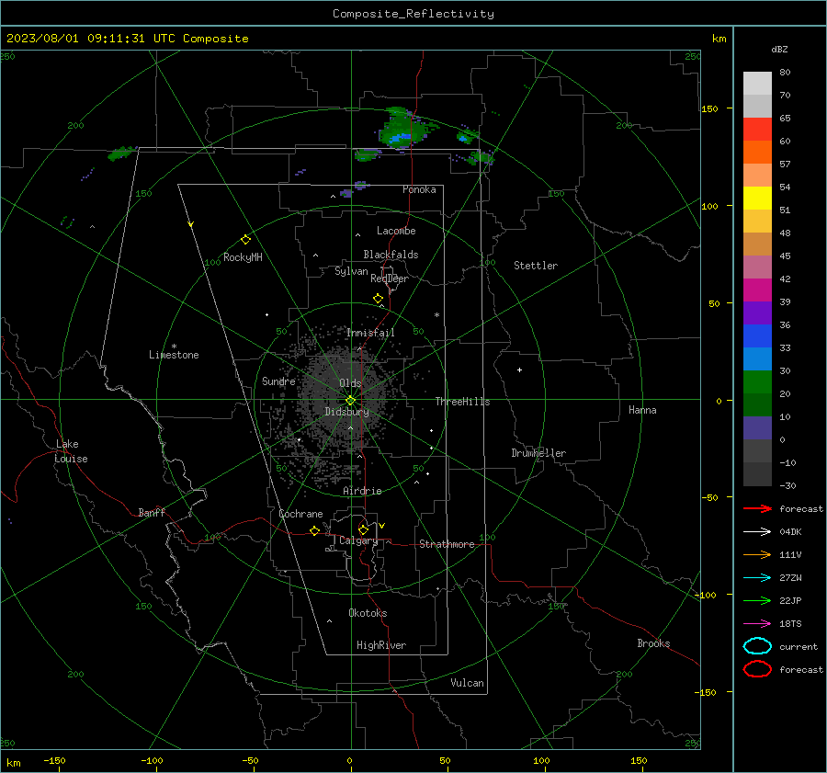827x773 pixels.
Task: Click the magenta 18TS arrow icon
Action: [x=757, y=624]
